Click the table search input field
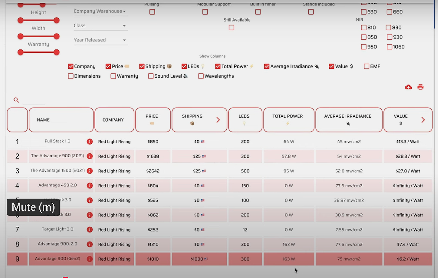The width and height of the screenshot is (438, 278). 34,100
